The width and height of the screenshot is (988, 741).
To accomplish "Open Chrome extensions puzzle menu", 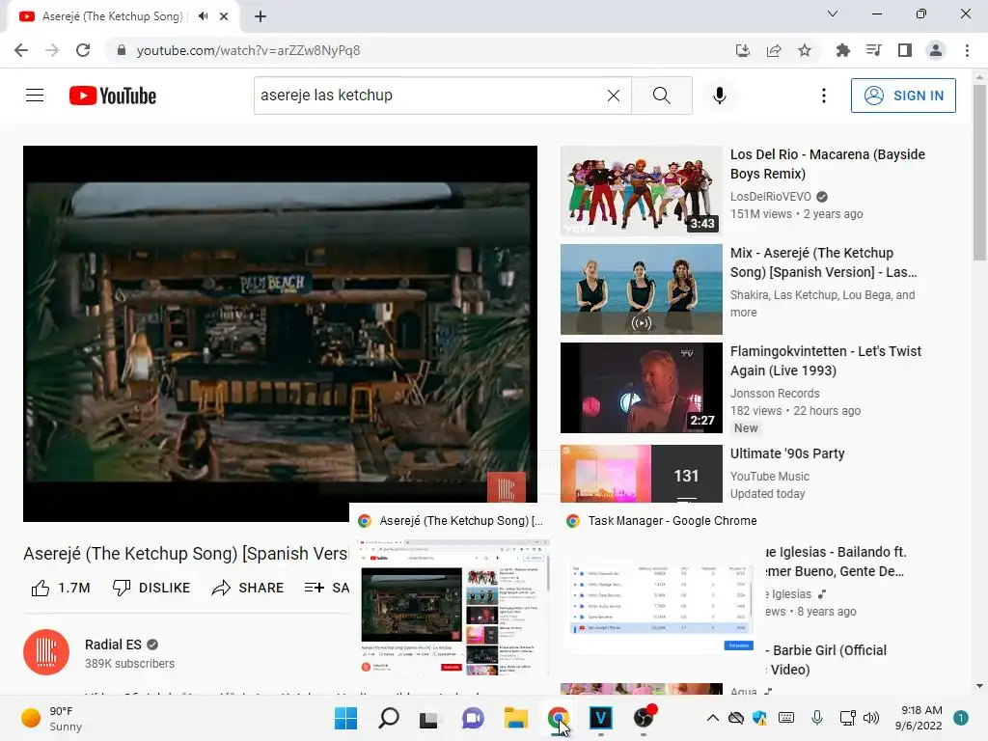I will (x=842, y=50).
